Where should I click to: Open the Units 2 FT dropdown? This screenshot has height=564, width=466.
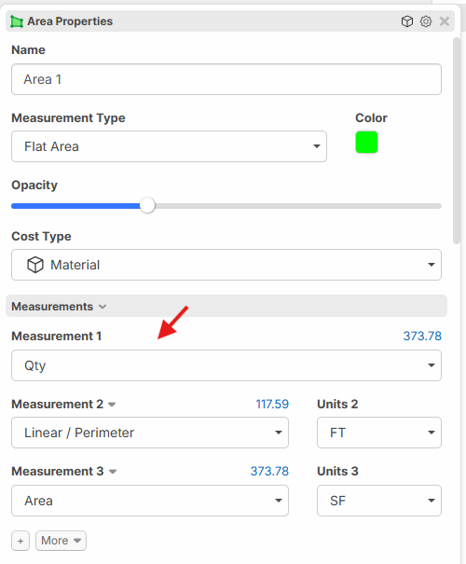click(x=379, y=433)
